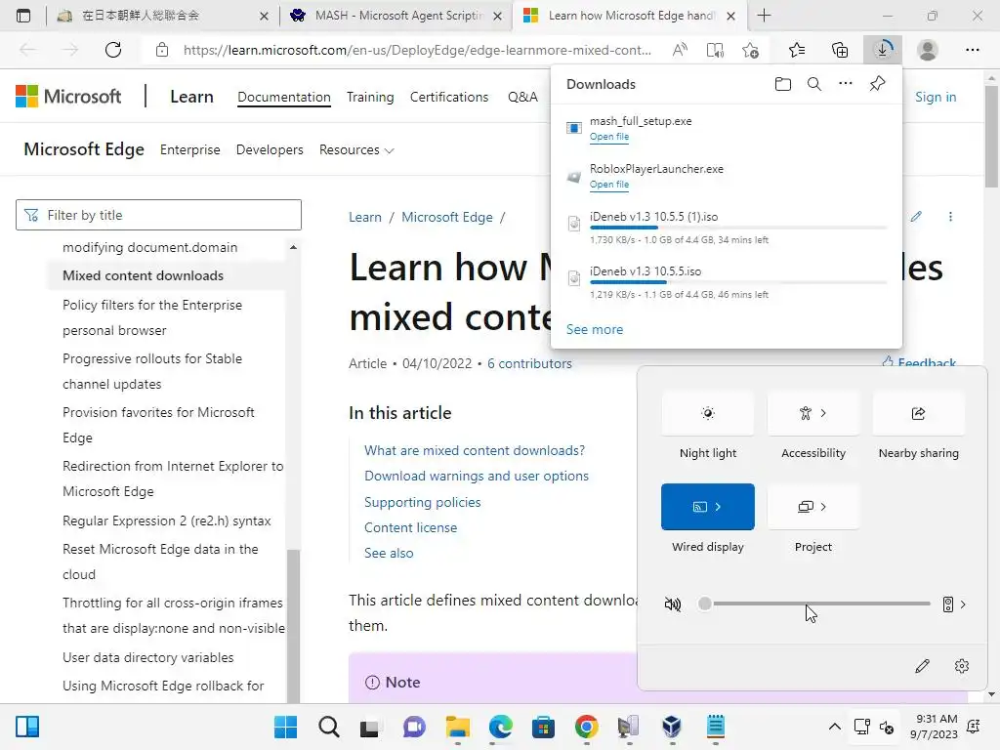The image size is (1000, 750).
Task: Open all settings gear in quick settings
Action: coord(962,666)
